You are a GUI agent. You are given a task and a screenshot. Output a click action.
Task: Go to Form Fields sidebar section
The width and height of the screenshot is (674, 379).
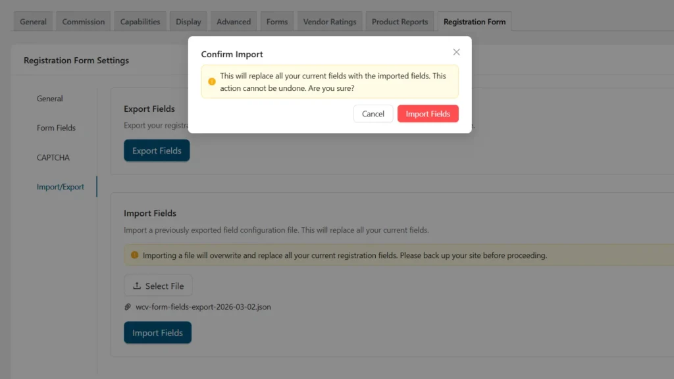[x=56, y=128]
